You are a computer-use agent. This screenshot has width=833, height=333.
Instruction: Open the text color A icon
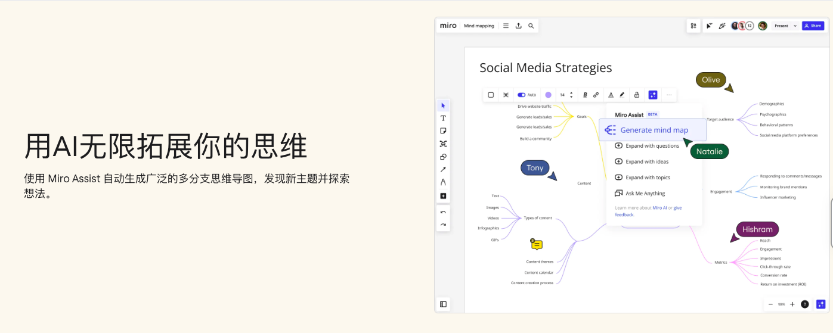click(x=611, y=95)
